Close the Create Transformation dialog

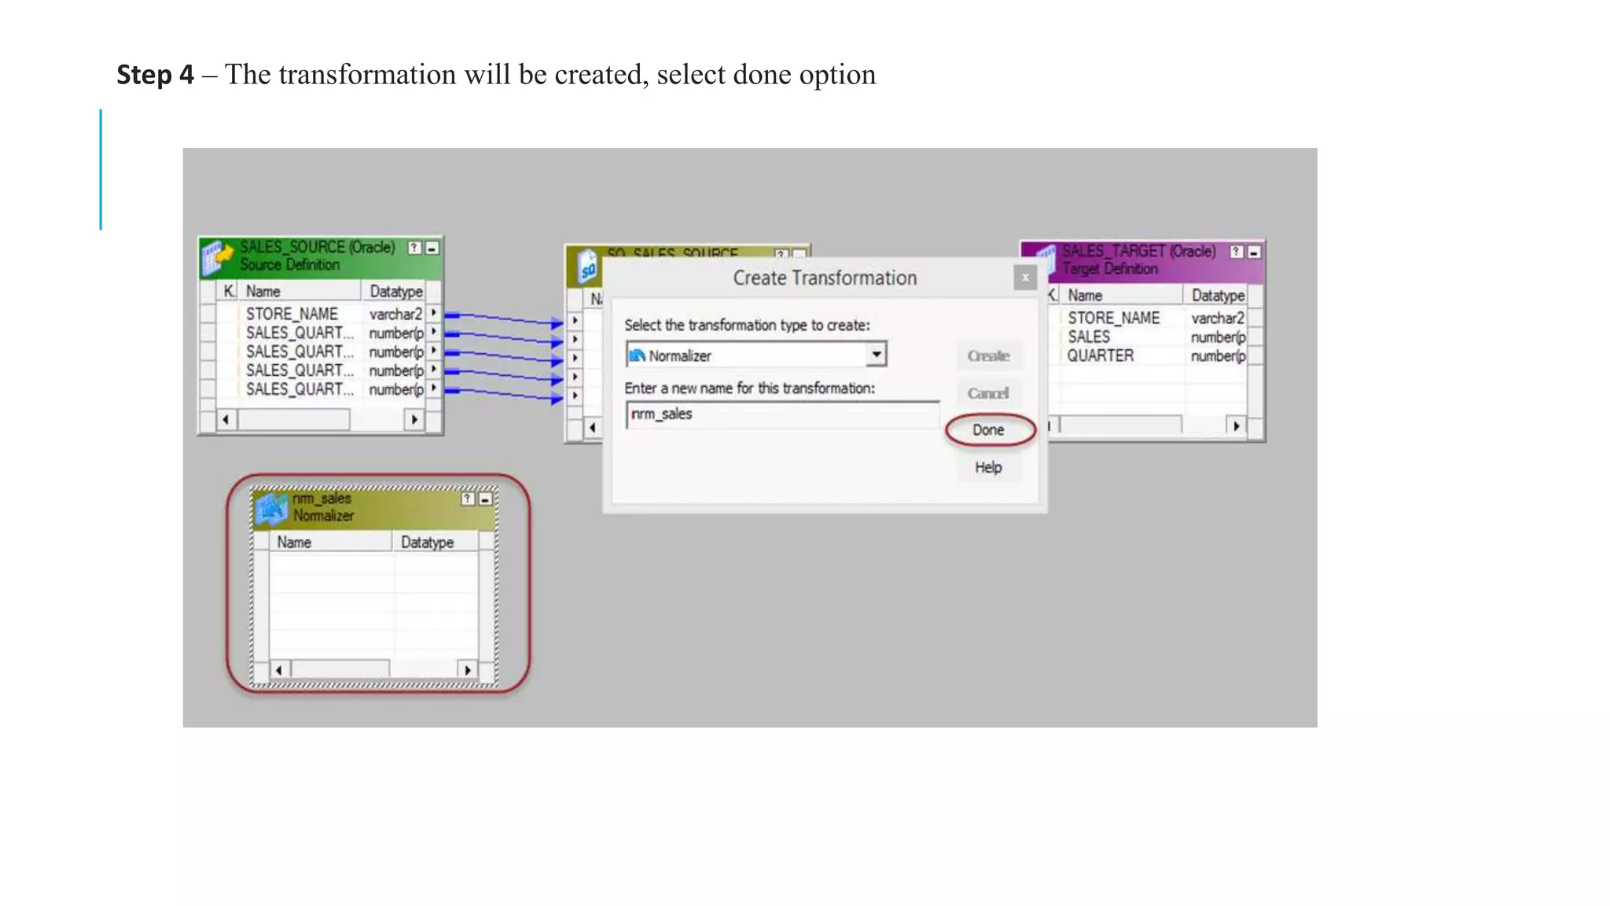coord(1025,278)
